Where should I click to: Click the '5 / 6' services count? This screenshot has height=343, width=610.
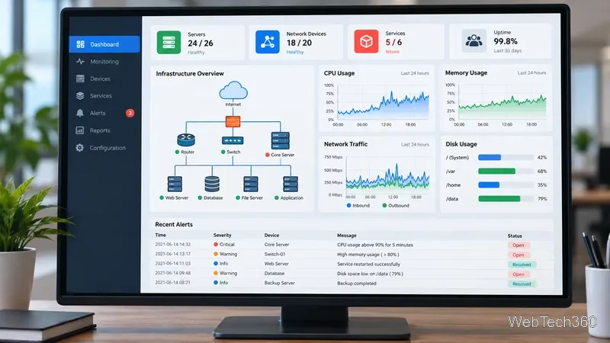(x=393, y=42)
